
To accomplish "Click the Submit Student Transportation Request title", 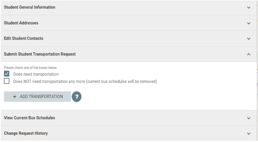I will coord(40,54).
